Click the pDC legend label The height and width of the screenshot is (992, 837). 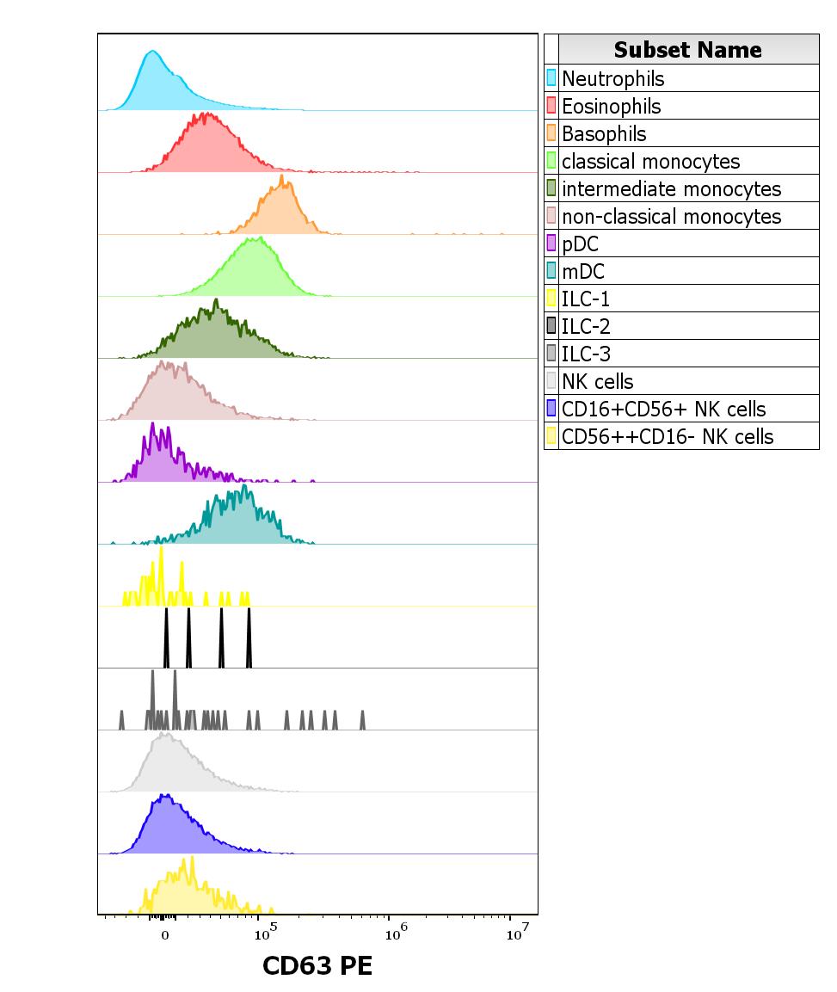click(580, 244)
